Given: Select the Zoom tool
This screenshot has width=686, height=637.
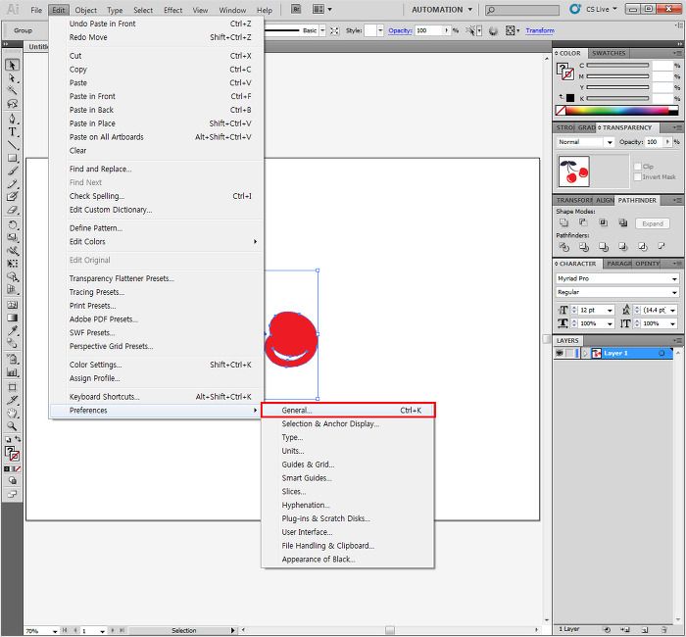Looking at the screenshot, I should pos(12,426).
